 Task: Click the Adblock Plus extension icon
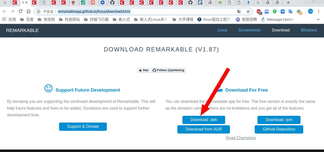click(258, 11)
